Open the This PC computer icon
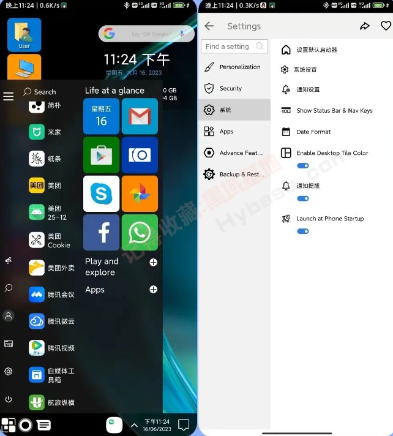This screenshot has height=436, width=393. coord(24,67)
